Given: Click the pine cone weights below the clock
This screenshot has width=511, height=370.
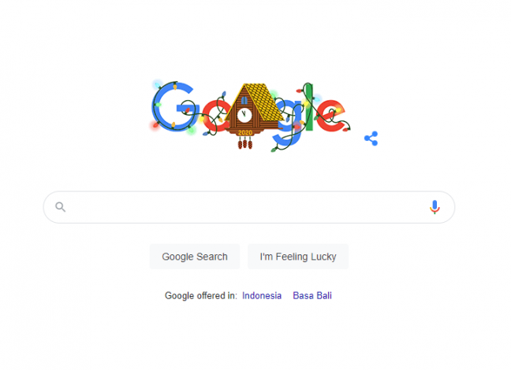Looking at the screenshot, I should coord(245,143).
